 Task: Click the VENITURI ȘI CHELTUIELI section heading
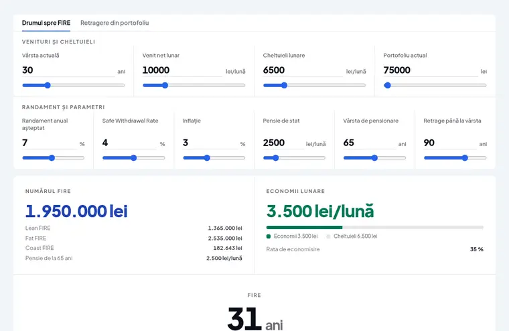click(x=58, y=42)
